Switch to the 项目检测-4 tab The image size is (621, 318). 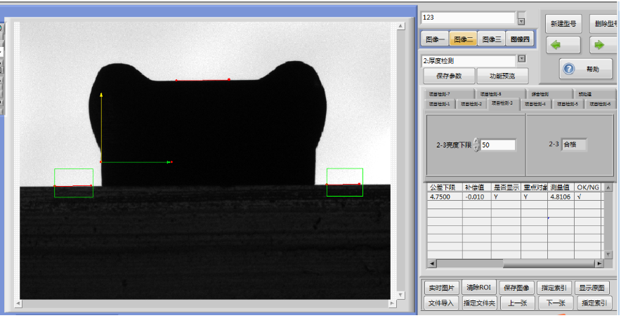tap(534, 104)
